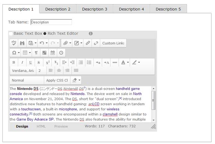This screenshot has height=144, width=215.
Task: Open the image editor pencil icon
Action: coord(76,43)
